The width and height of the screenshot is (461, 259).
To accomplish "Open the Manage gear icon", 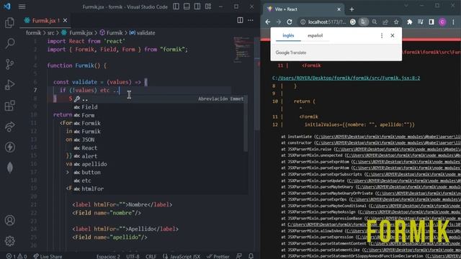I will tap(9, 241).
